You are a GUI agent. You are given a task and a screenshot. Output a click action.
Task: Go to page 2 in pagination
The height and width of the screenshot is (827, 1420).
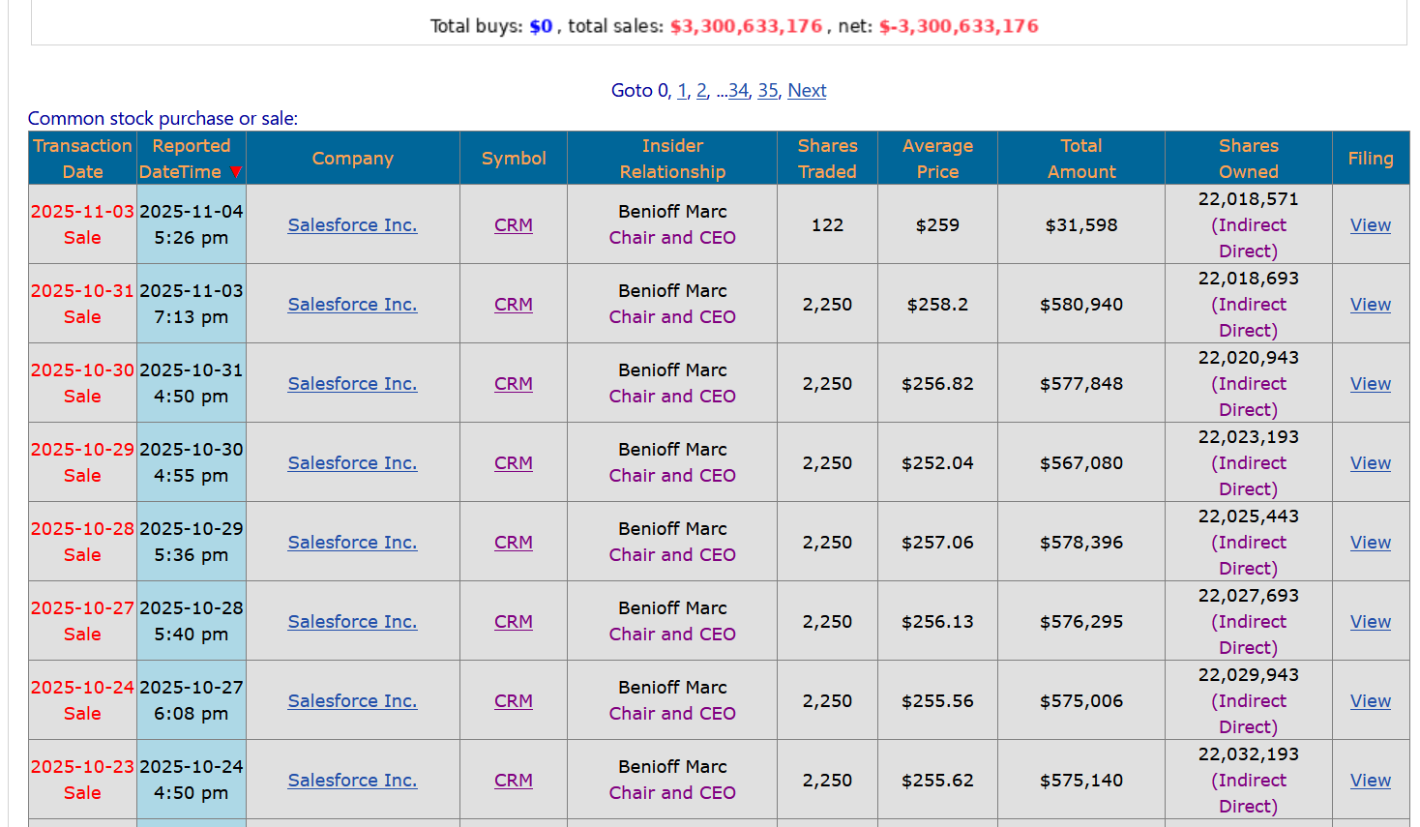pos(701,90)
